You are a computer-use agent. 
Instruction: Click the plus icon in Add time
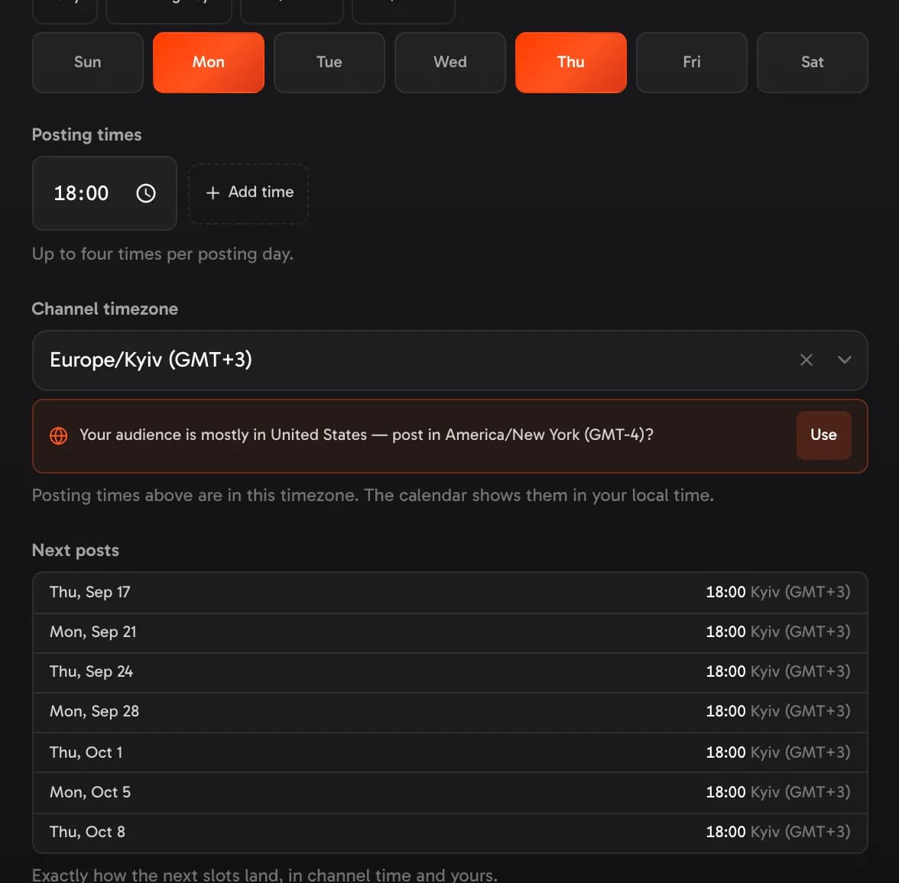[x=213, y=193]
